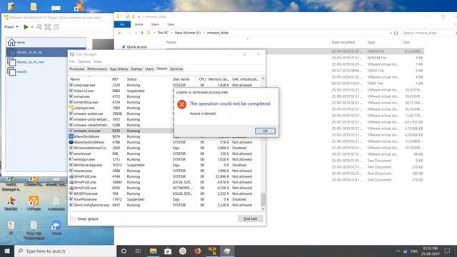This screenshot has height=257, width=457.
Task: Select the vmware-authd.exe process row
Action: click(x=121, y=114)
